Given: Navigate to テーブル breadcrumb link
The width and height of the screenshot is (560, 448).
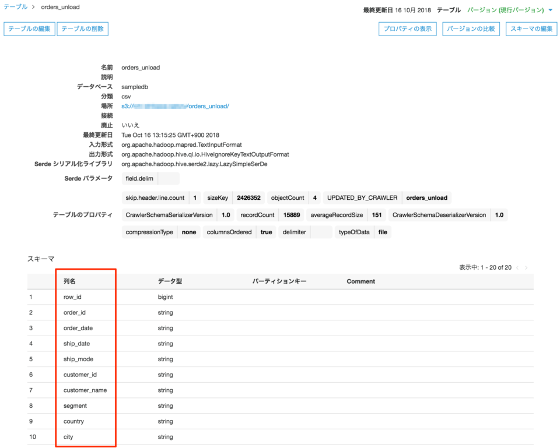Looking at the screenshot, I should pos(15,7).
